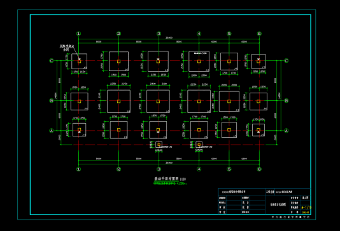
Task: Select yellow column marker at grid C-5
Action: tap(229, 62)
